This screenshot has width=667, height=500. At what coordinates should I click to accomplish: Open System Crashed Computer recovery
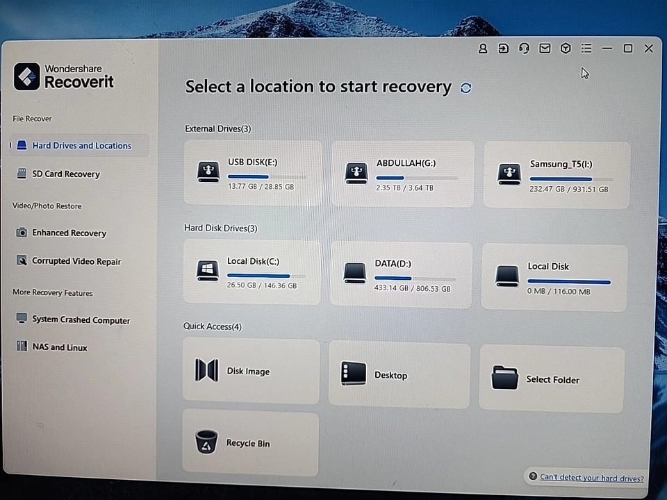pos(81,320)
